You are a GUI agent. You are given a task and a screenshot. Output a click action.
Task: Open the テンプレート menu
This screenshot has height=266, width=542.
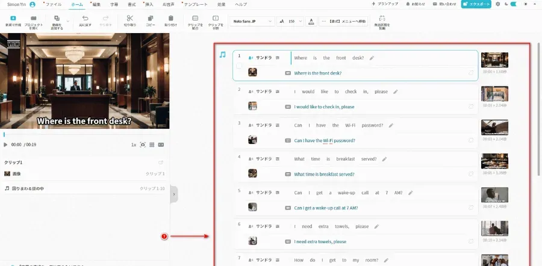click(196, 4)
